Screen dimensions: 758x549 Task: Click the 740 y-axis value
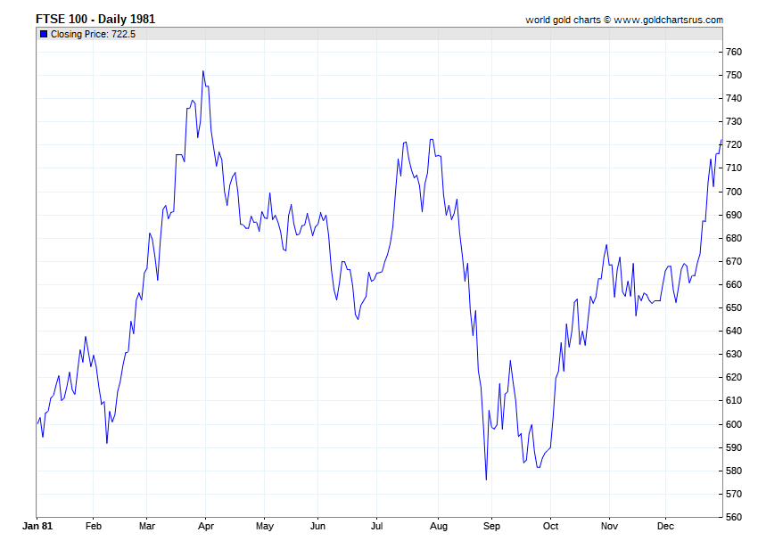click(734, 98)
